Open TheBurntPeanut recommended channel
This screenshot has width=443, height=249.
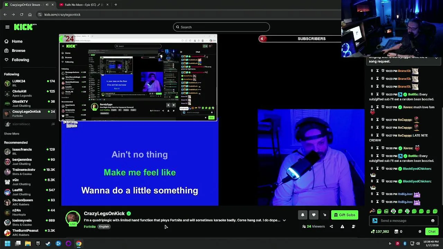tap(29, 232)
